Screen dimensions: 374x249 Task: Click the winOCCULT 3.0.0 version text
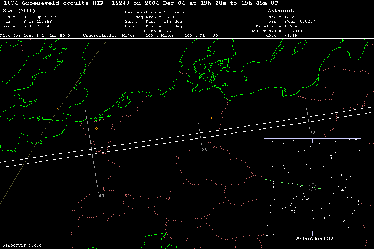click(22, 246)
